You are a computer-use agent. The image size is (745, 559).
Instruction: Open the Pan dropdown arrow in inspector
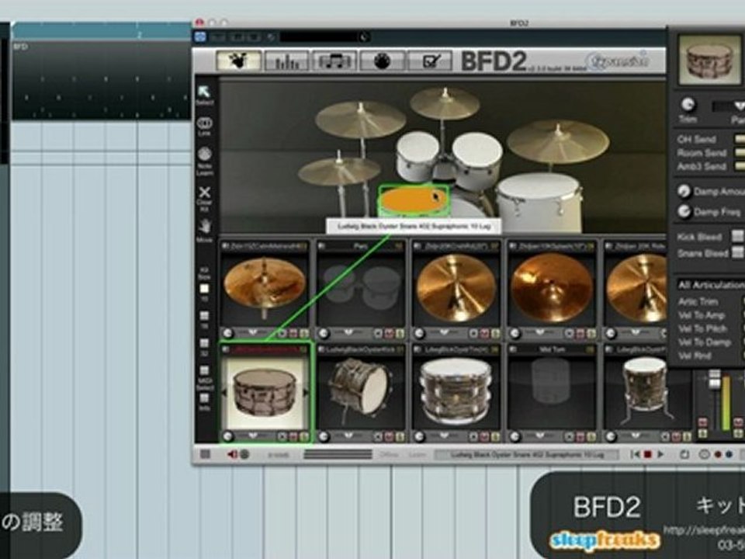[x=738, y=106]
